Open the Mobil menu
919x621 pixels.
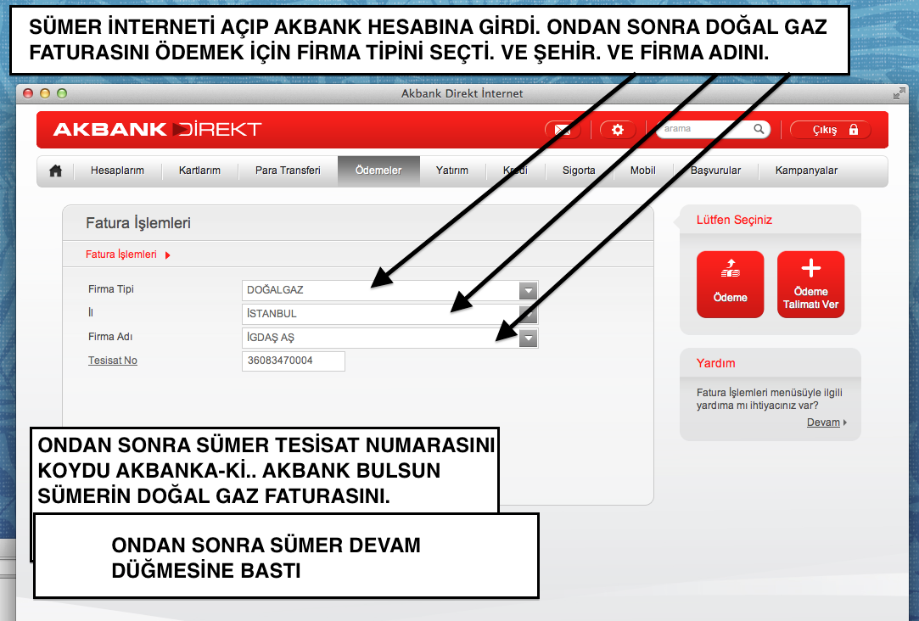[643, 171]
